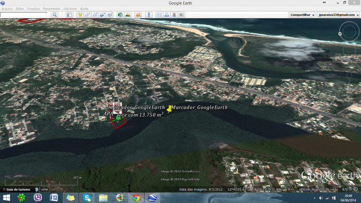Open the planet switcher icon dropdown
The image size is (361, 203).
(x=138, y=15)
